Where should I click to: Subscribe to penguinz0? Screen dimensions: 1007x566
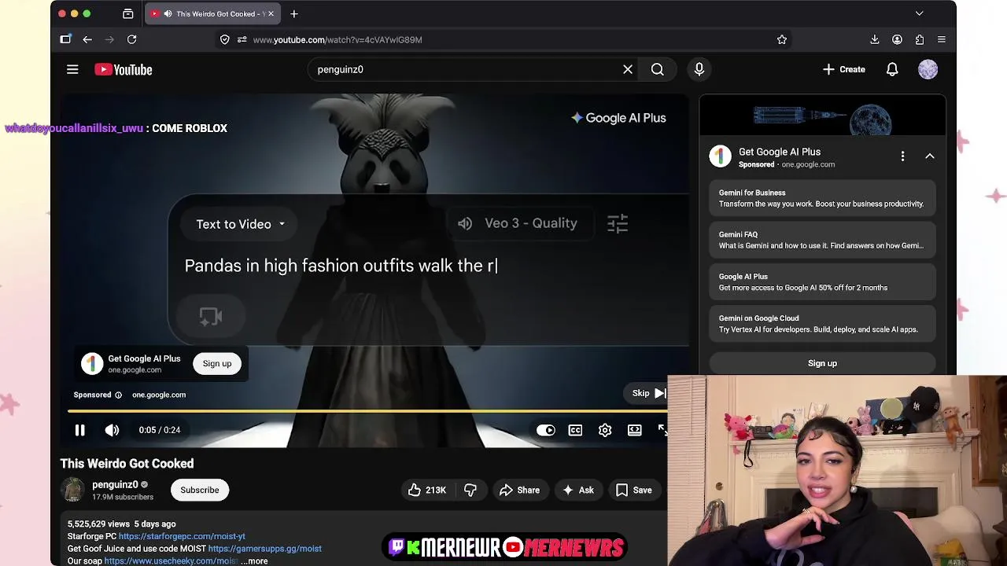pos(200,490)
